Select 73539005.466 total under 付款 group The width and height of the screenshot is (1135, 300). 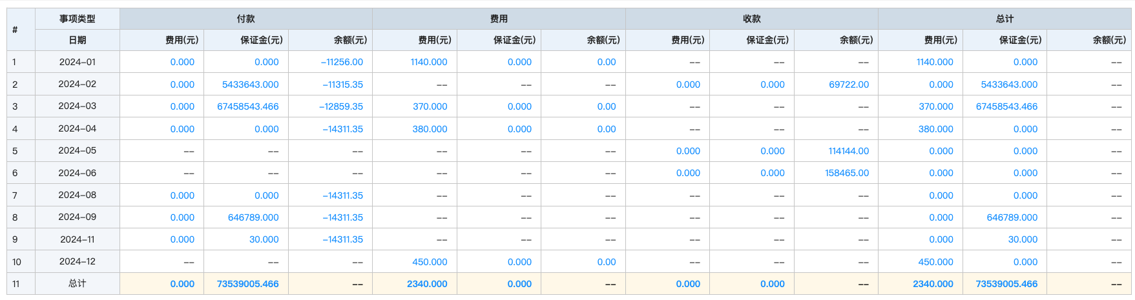(x=247, y=284)
